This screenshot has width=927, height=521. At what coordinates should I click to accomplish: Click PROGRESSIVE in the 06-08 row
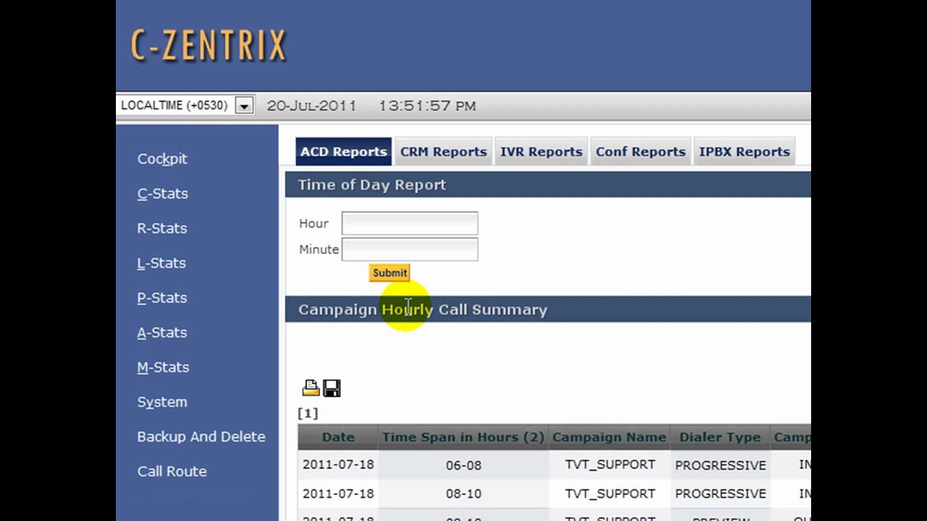tap(721, 465)
